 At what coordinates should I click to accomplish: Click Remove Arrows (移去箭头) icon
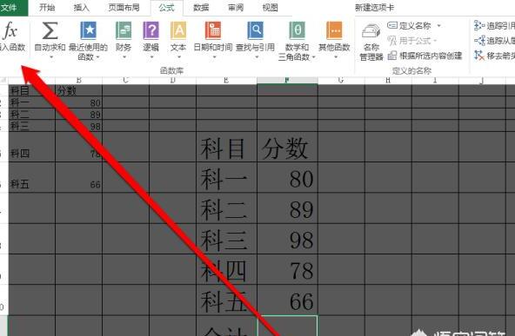coord(479,56)
